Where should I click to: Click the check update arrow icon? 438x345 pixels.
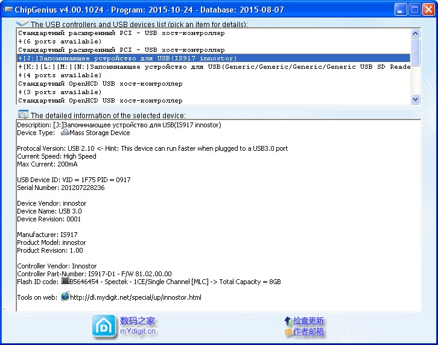[x=288, y=321]
